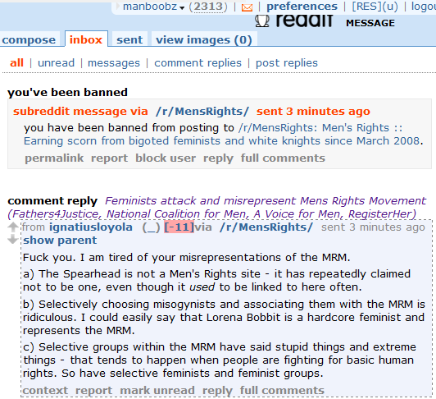Open preferences link in header

coord(302,6)
